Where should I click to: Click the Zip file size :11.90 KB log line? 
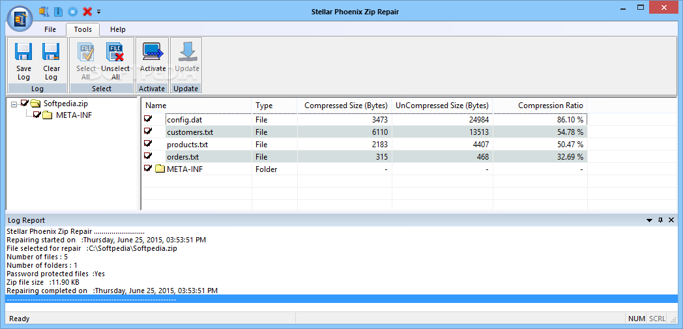pos(43,282)
